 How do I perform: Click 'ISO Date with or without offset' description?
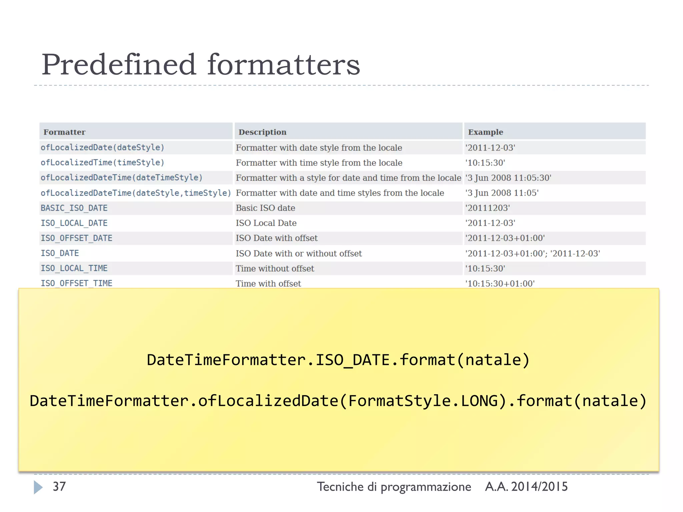click(x=299, y=253)
